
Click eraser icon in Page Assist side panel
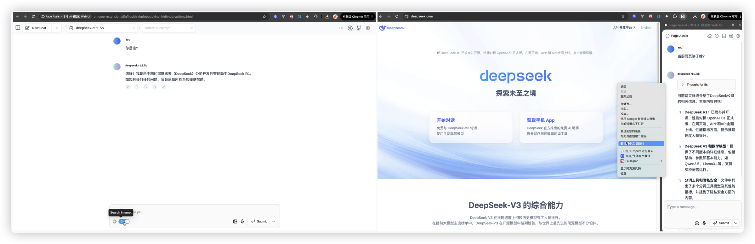[709, 36]
